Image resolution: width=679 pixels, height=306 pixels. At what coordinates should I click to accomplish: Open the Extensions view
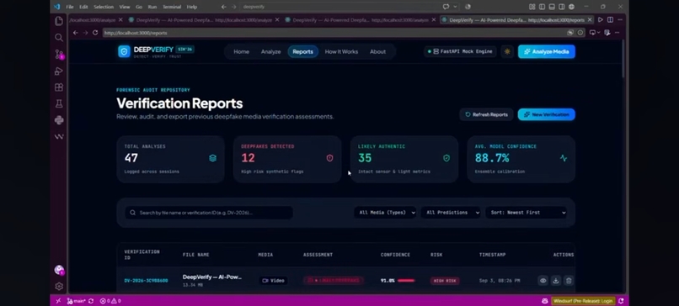tap(59, 87)
